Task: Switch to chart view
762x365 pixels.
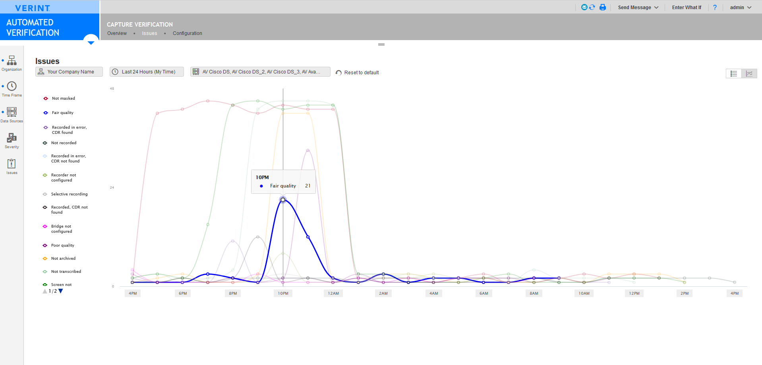Action: click(749, 73)
